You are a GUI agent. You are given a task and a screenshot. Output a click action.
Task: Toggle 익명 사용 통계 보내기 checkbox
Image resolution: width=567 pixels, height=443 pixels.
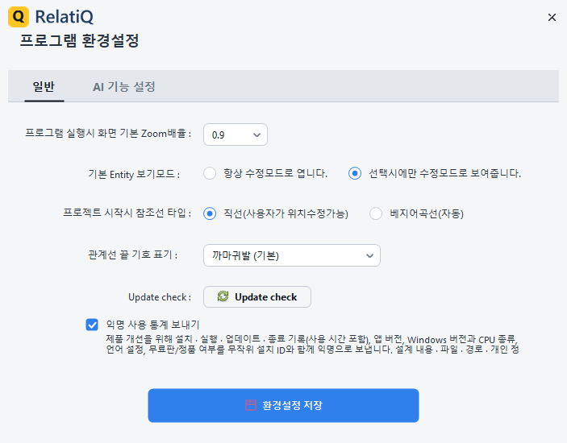click(x=92, y=325)
